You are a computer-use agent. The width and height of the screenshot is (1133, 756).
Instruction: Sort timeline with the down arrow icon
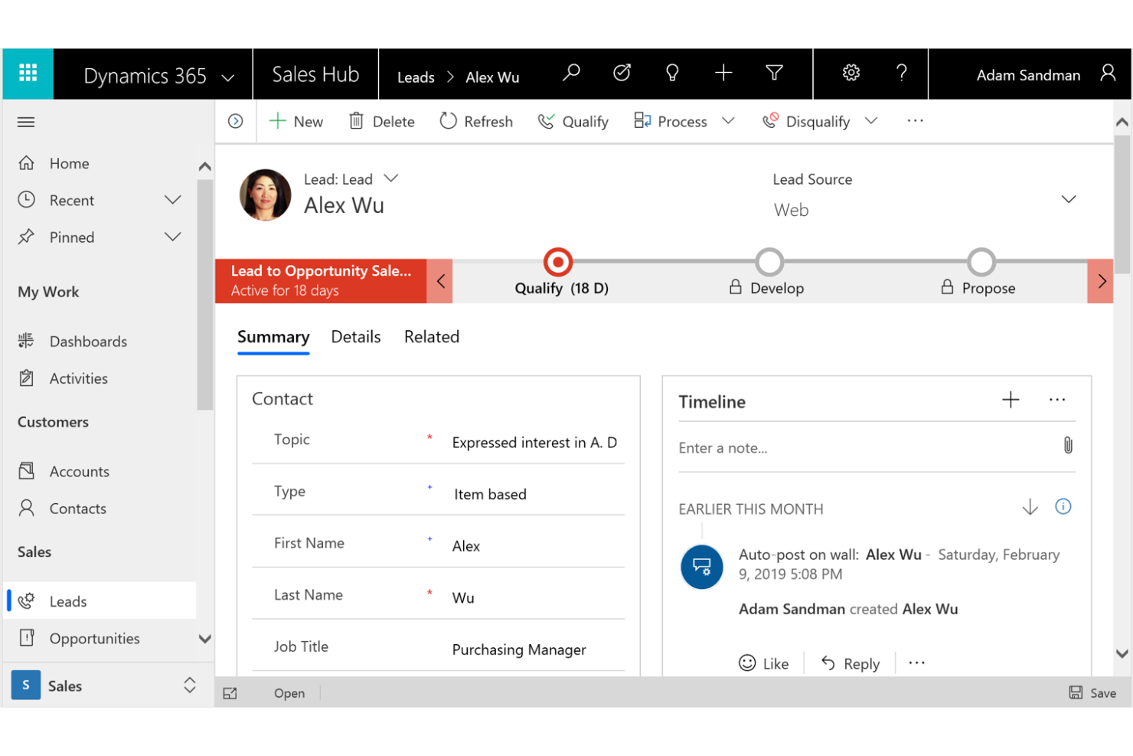(x=1030, y=507)
